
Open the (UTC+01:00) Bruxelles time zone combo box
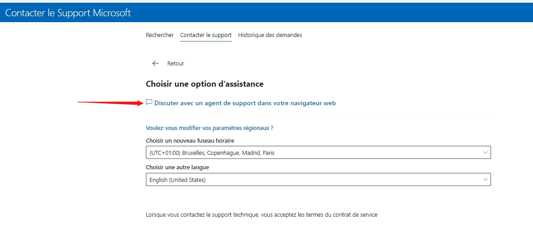[318, 153]
